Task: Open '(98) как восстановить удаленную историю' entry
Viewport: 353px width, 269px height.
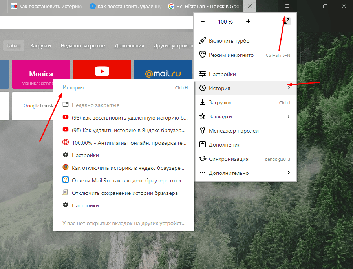Action: click(124, 118)
